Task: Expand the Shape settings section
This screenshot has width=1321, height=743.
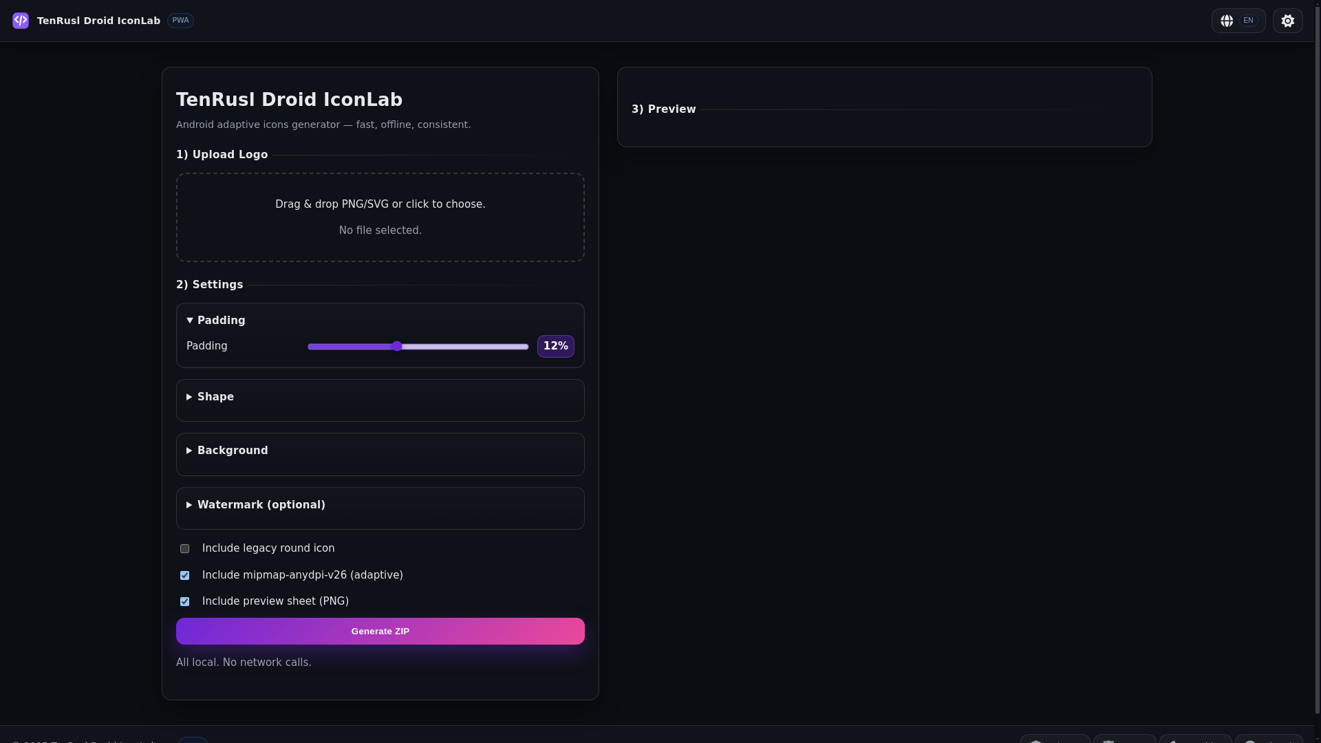Action: pos(215,397)
